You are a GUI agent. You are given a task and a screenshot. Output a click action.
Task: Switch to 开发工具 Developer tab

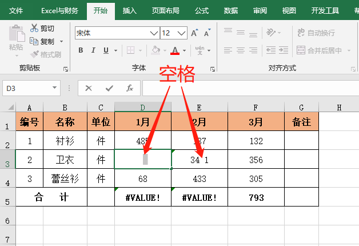[x=325, y=10]
